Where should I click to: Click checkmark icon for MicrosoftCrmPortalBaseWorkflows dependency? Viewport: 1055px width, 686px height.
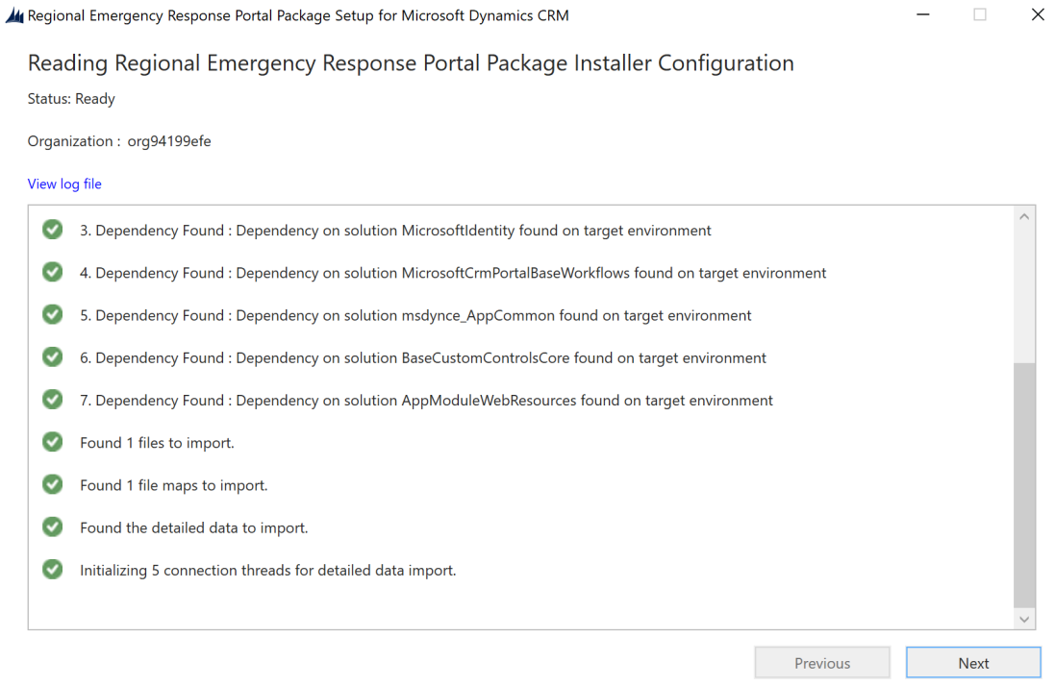tap(53, 272)
